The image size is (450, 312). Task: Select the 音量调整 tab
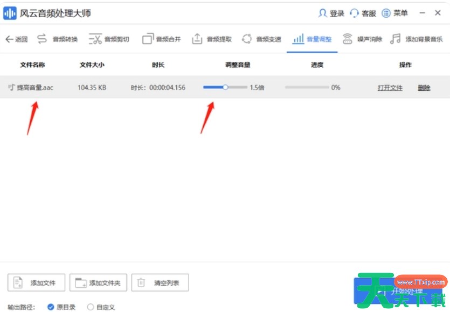(312, 39)
